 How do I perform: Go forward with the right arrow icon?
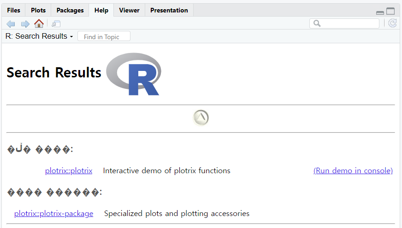[25, 24]
